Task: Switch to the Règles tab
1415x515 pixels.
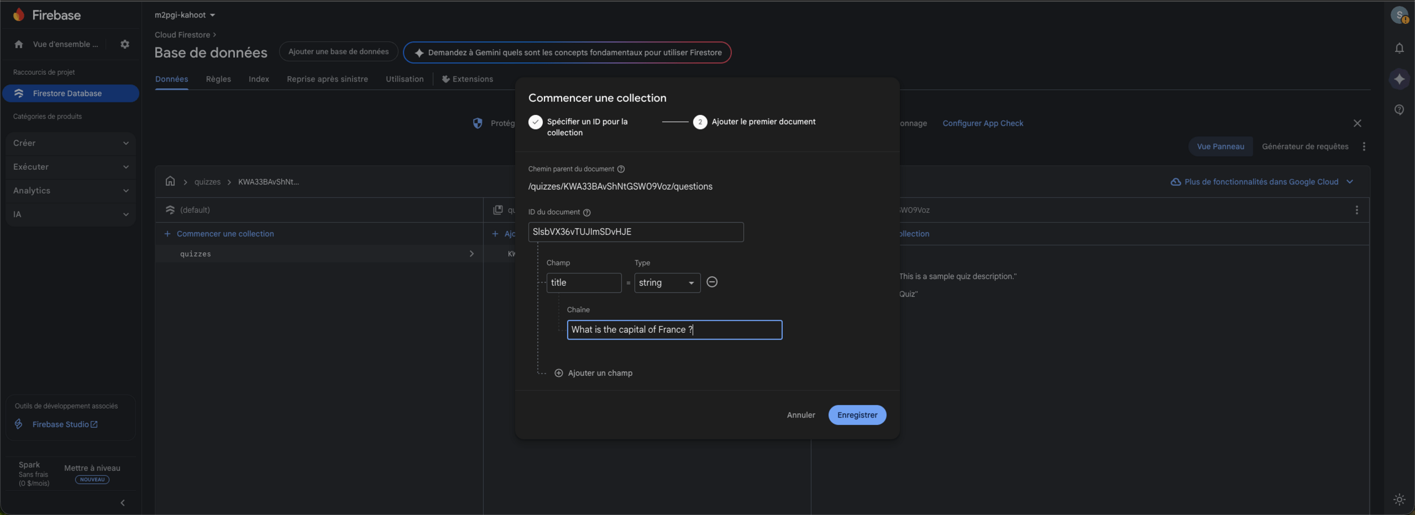Action: point(218,79)
